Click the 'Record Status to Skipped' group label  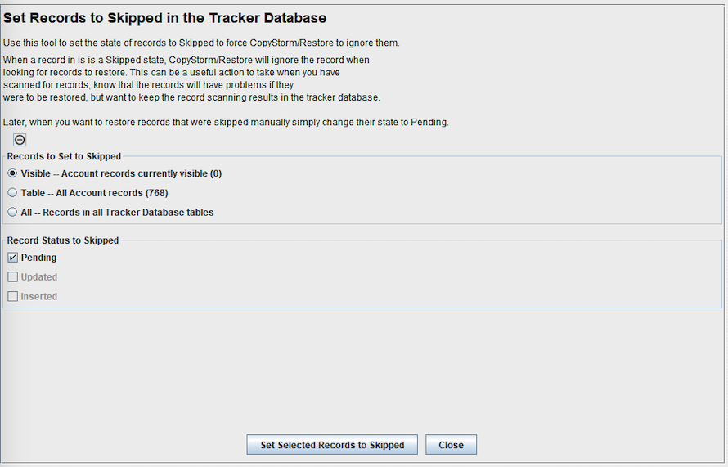(x=63, y=240)
